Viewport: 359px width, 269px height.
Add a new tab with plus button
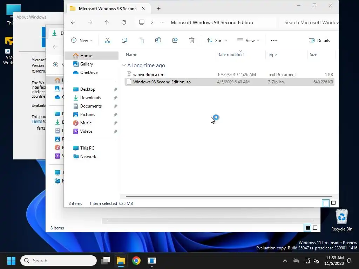click(158, 9)
